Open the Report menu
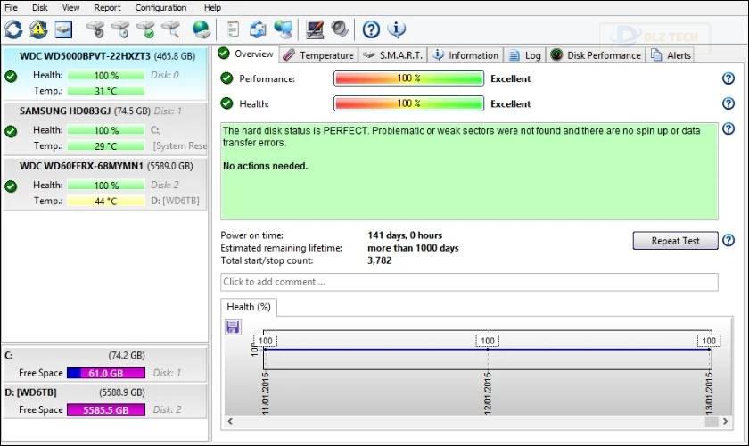This screenshot has height=446, width=749. 108,8
